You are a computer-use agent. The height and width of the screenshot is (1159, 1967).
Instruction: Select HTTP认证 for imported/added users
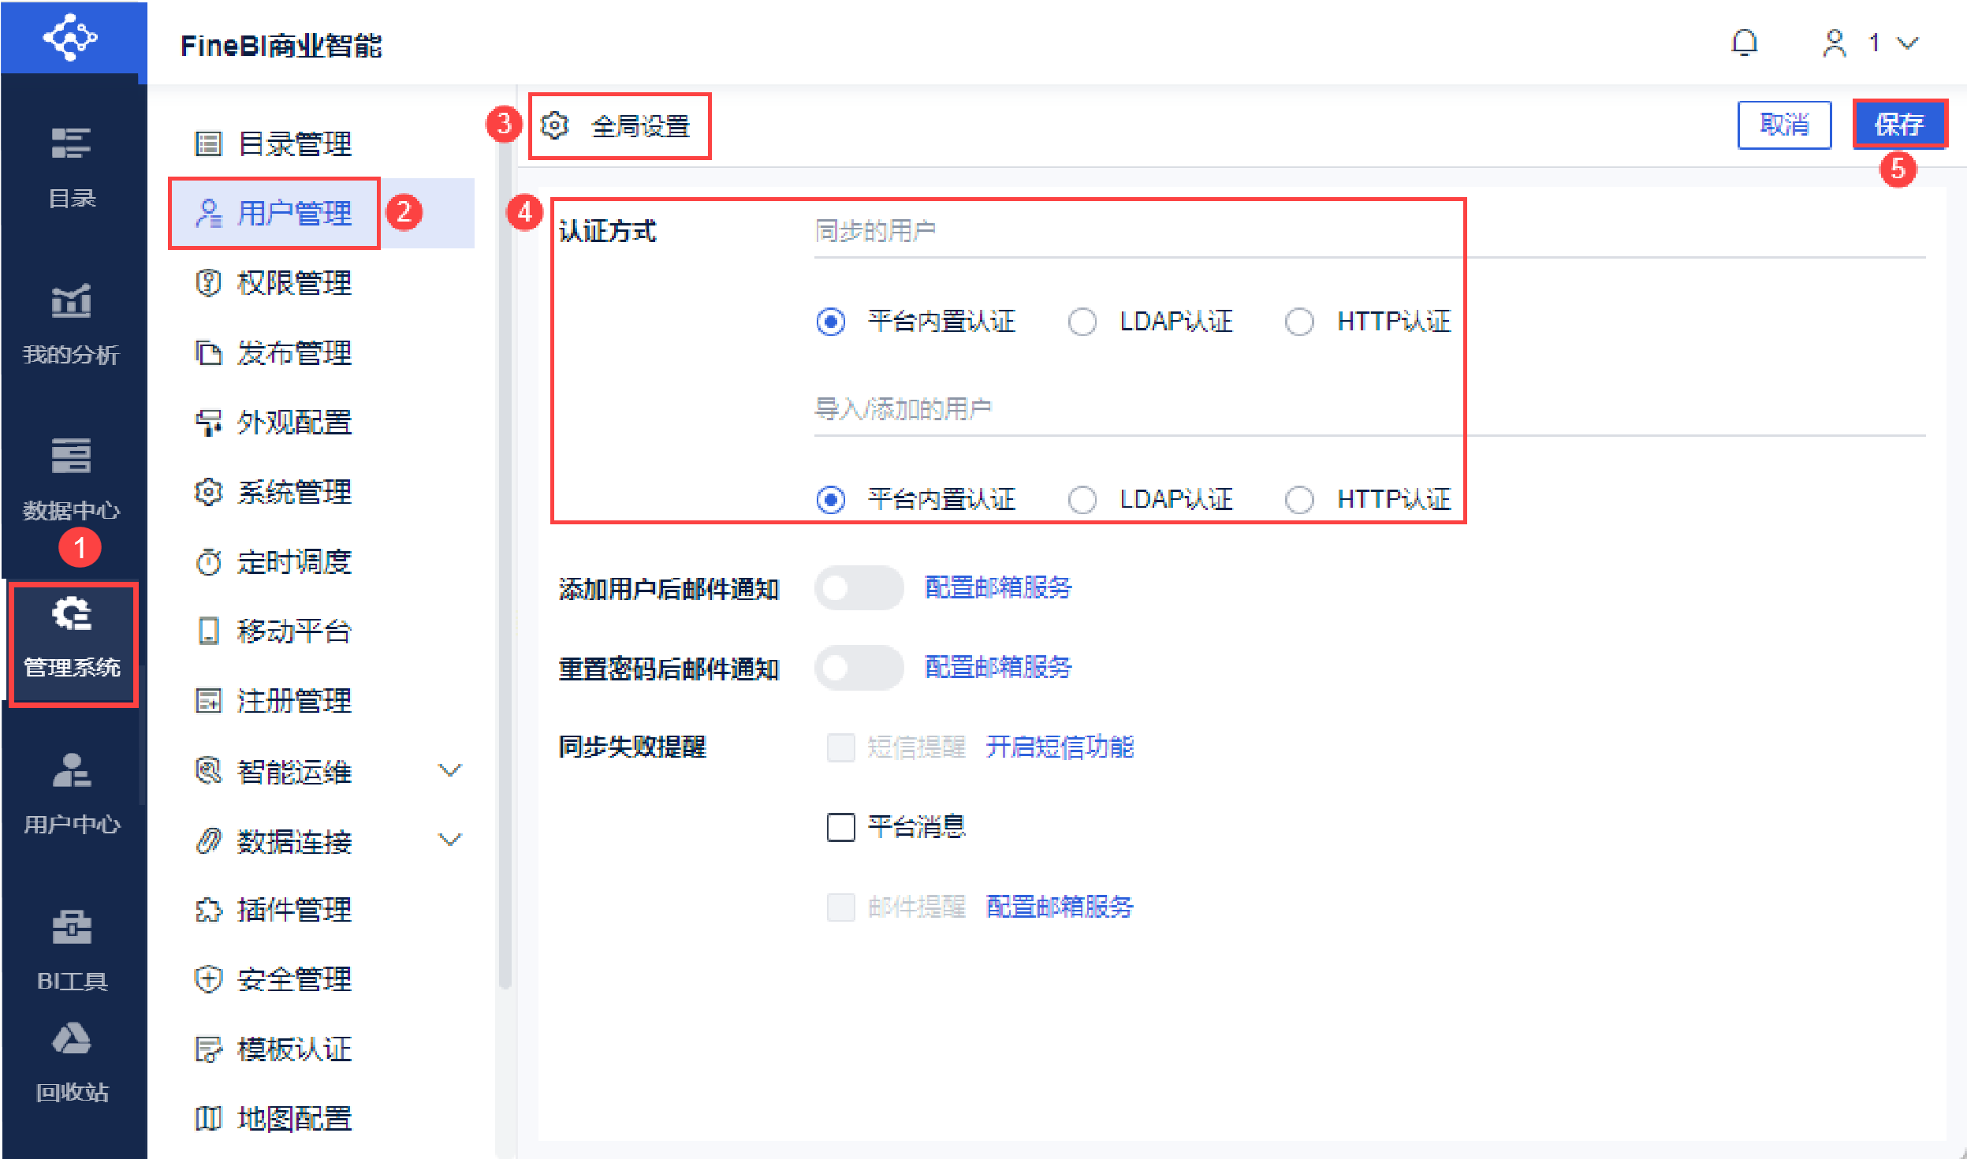[x=1299, y=500]
